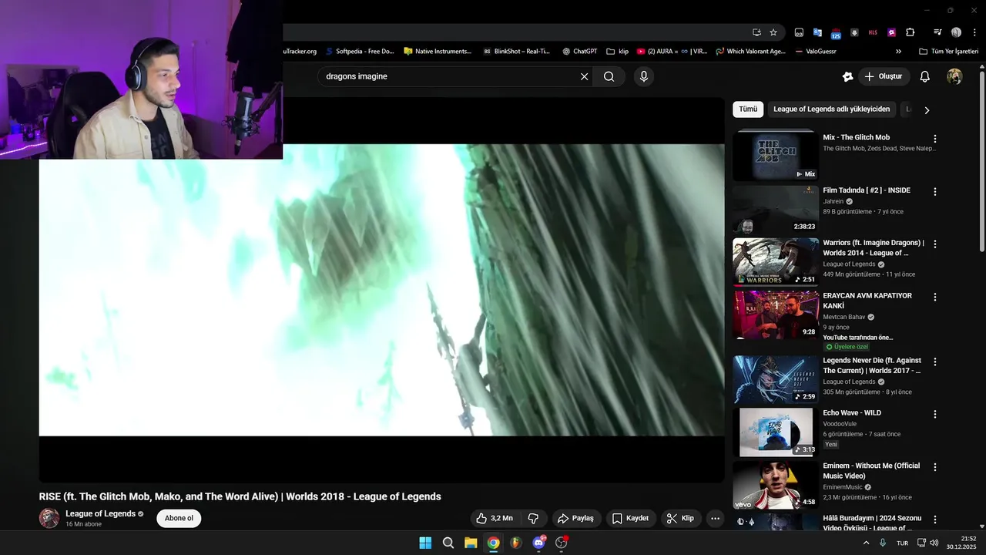
Task: Expand hidden bookmarks chevron
Action: point(898,52)
